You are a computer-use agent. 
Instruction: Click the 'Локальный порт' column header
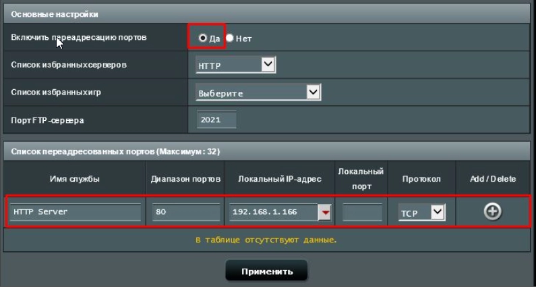click(361, 179)
